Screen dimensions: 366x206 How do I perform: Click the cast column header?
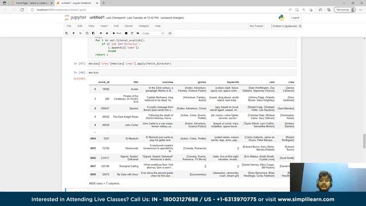272,82
